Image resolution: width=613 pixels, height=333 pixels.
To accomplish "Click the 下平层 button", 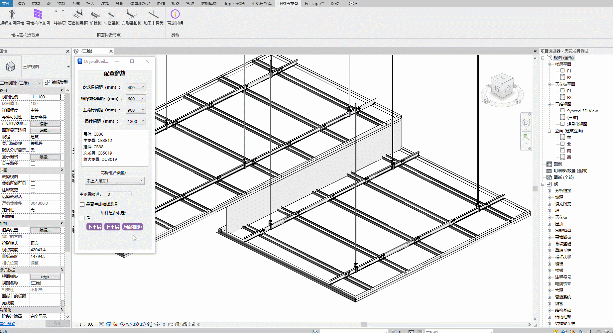I will 94,227.
